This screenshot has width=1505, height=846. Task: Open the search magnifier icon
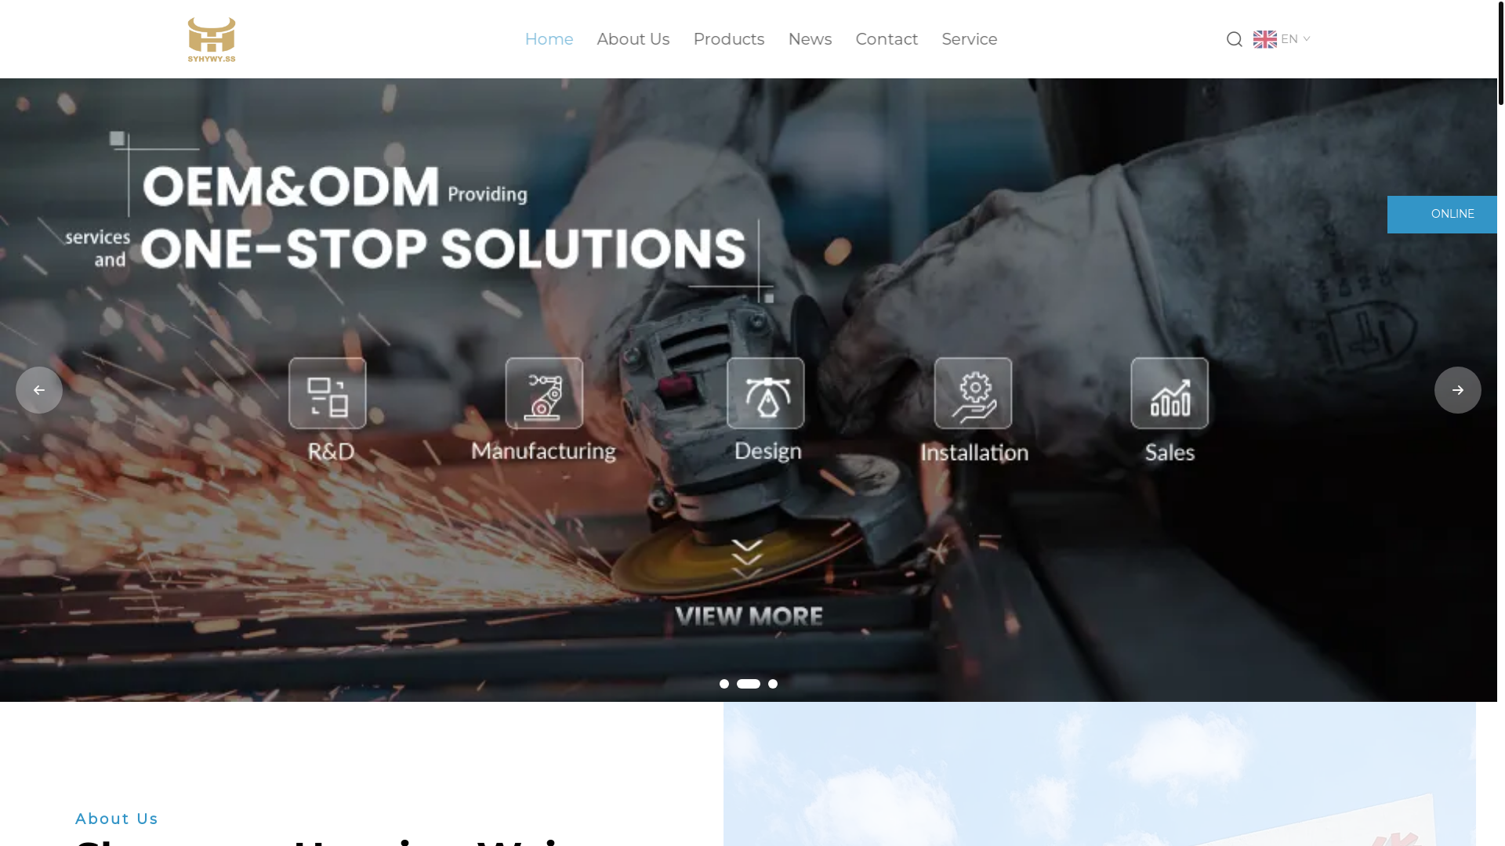pyautogui.click(x=1235, y=39)
